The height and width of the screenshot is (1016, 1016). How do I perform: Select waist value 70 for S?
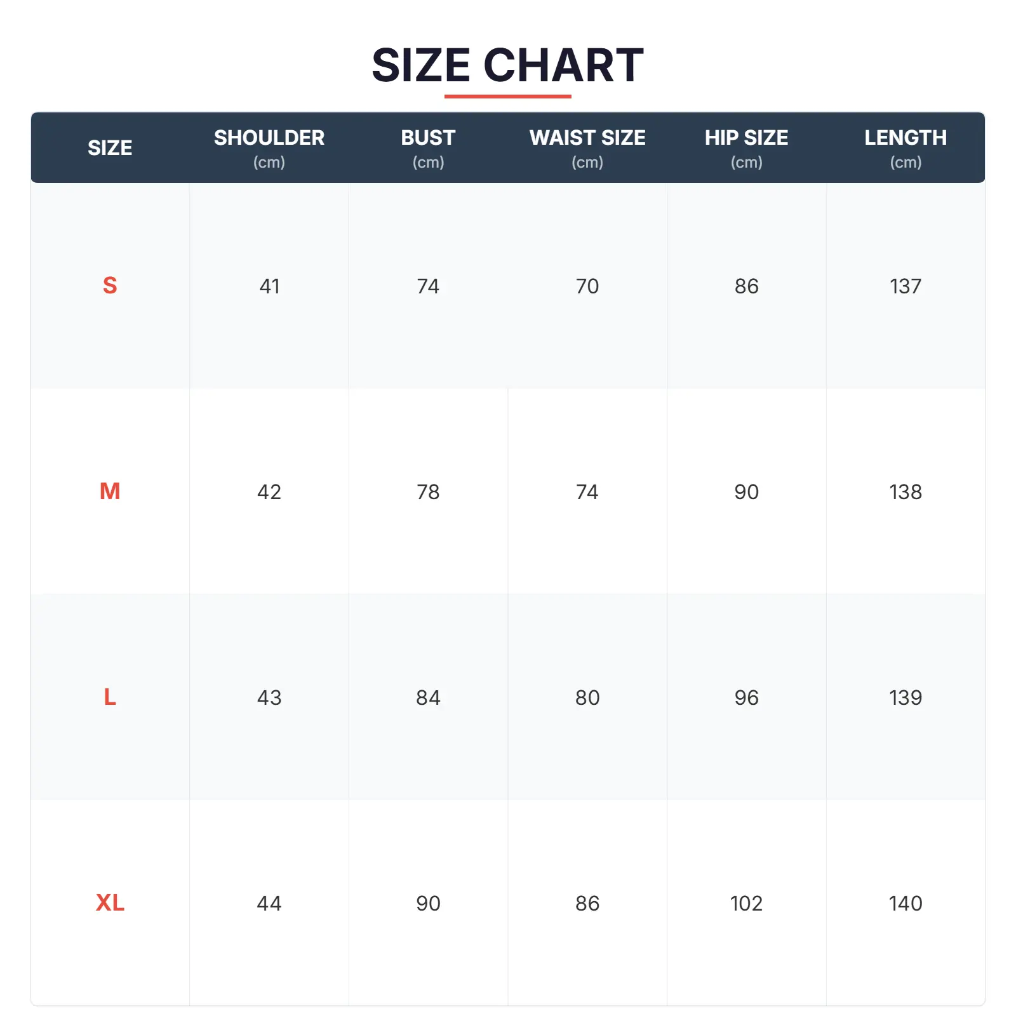587,286
